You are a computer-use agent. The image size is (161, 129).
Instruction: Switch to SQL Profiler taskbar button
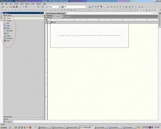(x=101, y=127)
